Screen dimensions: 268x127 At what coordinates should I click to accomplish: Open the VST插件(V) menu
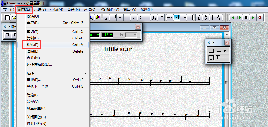pos(110,9)
